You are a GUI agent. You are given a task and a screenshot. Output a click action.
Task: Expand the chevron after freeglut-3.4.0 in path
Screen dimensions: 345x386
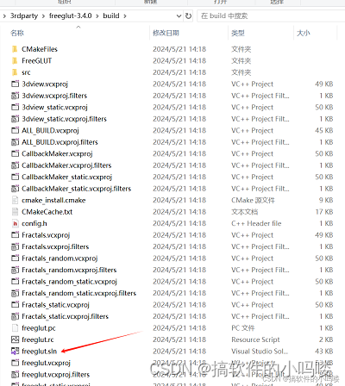(x=97, y=16)
